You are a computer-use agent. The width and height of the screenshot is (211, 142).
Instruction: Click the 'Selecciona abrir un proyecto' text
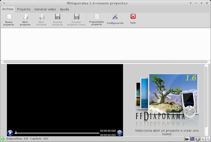(x=167, y=132)
